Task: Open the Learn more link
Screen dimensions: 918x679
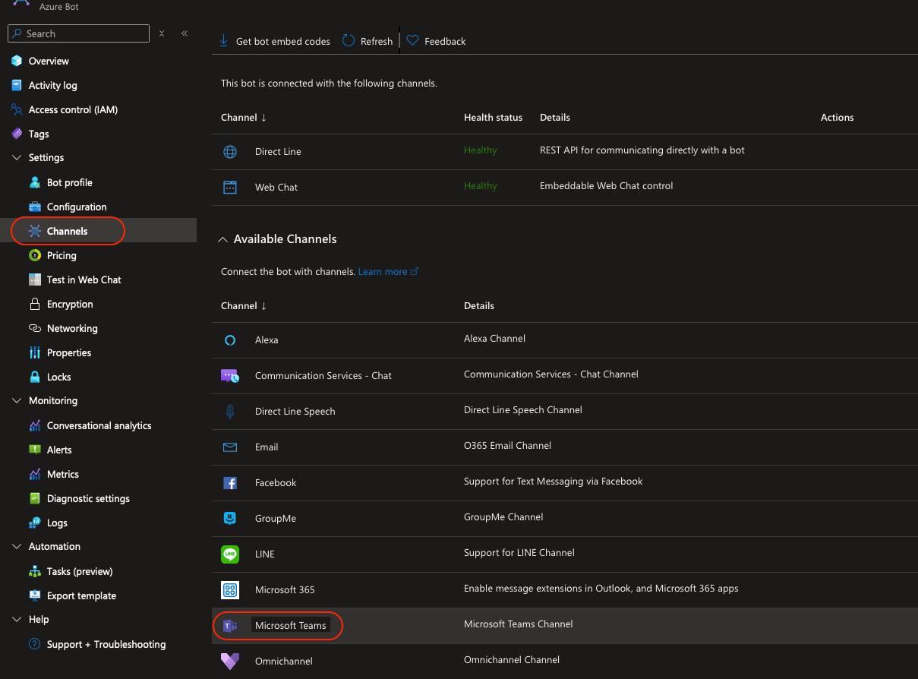Action: coord(388,272)
